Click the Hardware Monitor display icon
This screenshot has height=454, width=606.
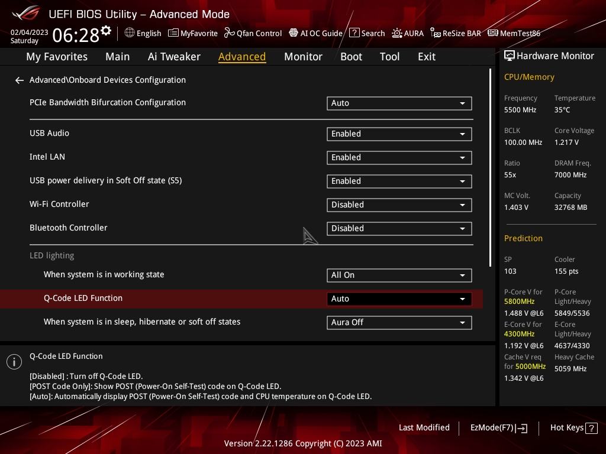(510, 56)
